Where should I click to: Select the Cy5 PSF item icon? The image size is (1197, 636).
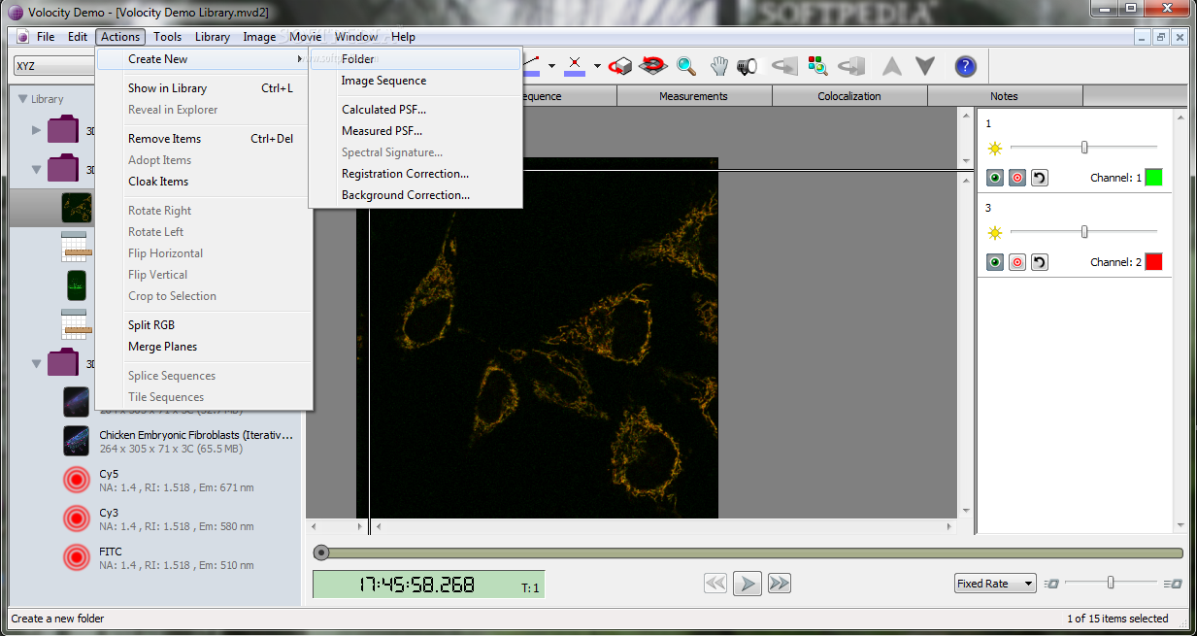click(76, 481)
